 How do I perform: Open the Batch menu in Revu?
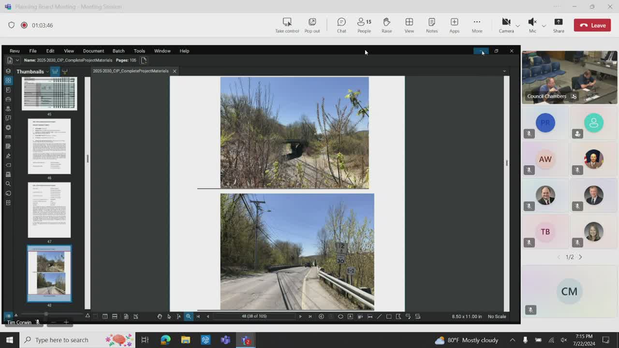(x=118, y=51)
